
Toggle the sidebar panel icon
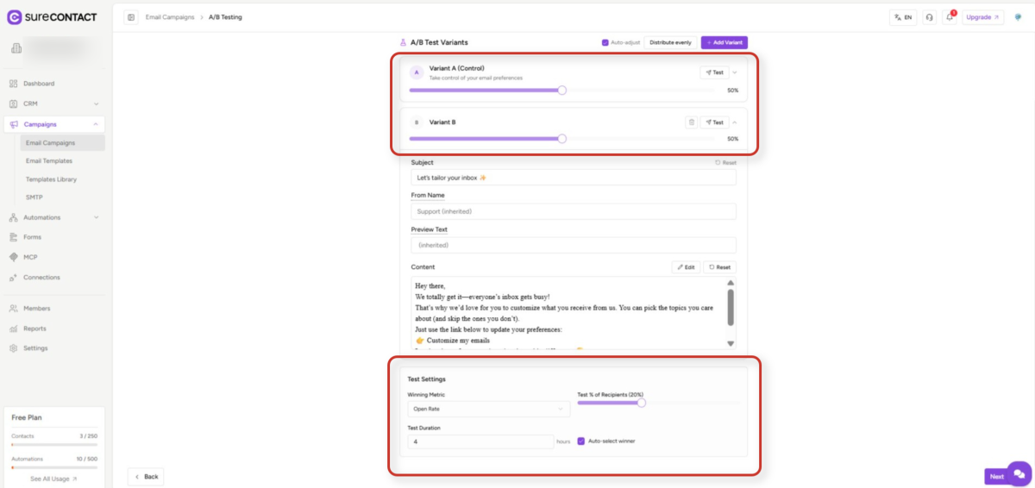[131, 17]
